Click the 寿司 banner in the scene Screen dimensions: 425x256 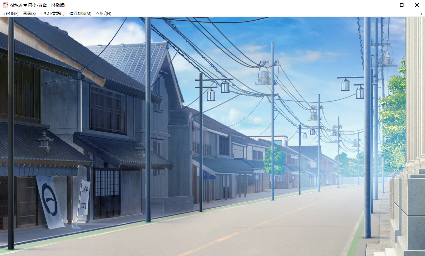click(84, 198)
